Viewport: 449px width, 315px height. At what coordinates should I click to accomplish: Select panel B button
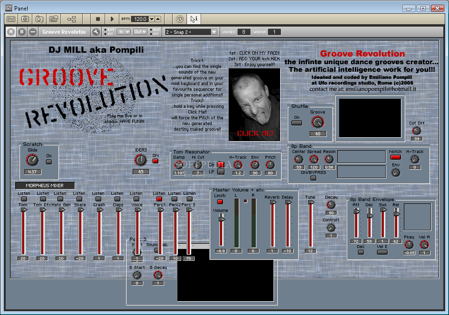point(22,32)
